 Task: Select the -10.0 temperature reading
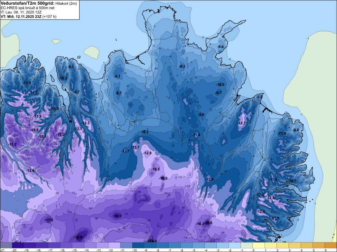pyautogui.click(x=220, y=85)
